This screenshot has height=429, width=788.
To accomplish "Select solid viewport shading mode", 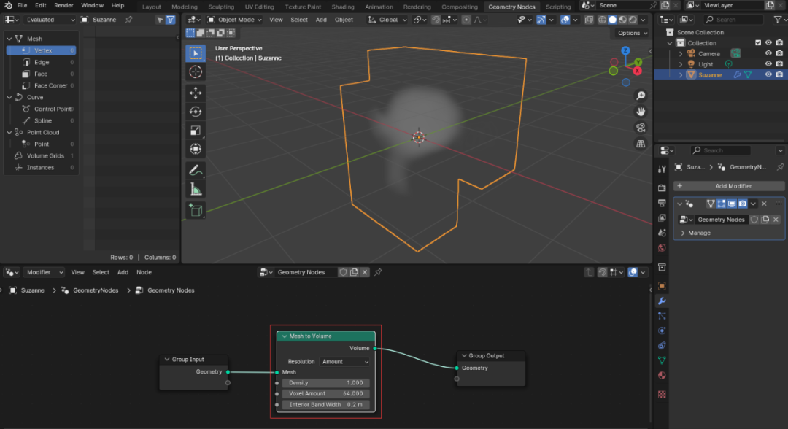I will point(613,20).
